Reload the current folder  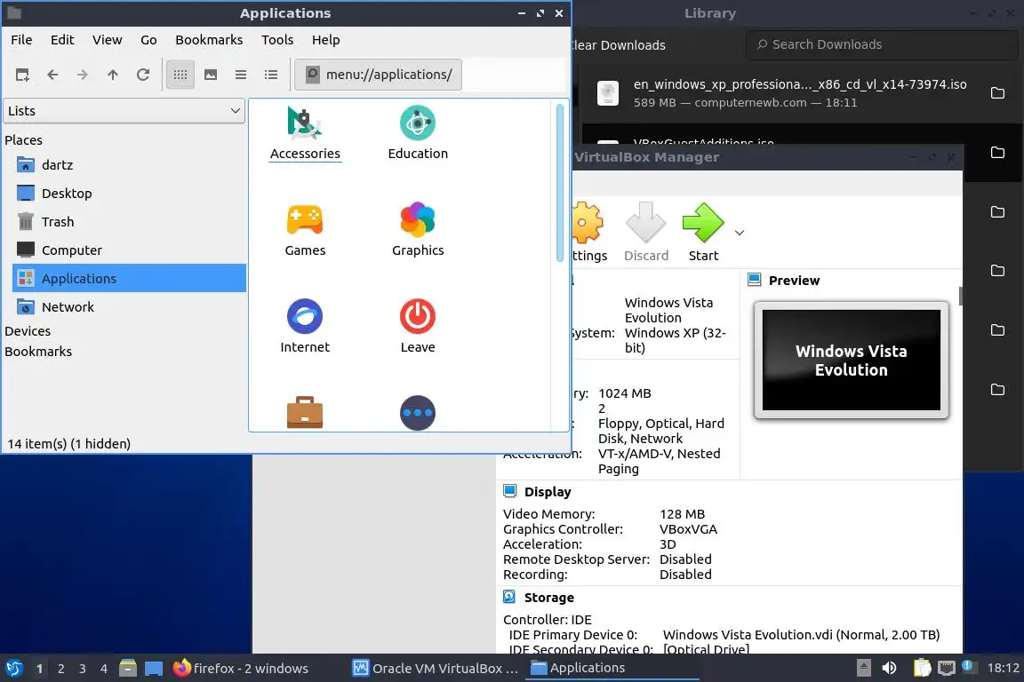(x=143, y=75)
